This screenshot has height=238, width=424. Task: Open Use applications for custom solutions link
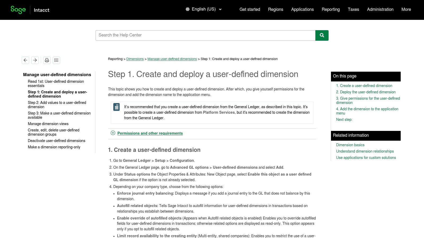[x=366, y=158]
